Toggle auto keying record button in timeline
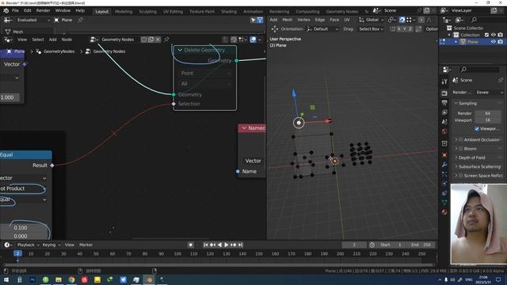Screen dimensions: 507x285 click(190, 245)
